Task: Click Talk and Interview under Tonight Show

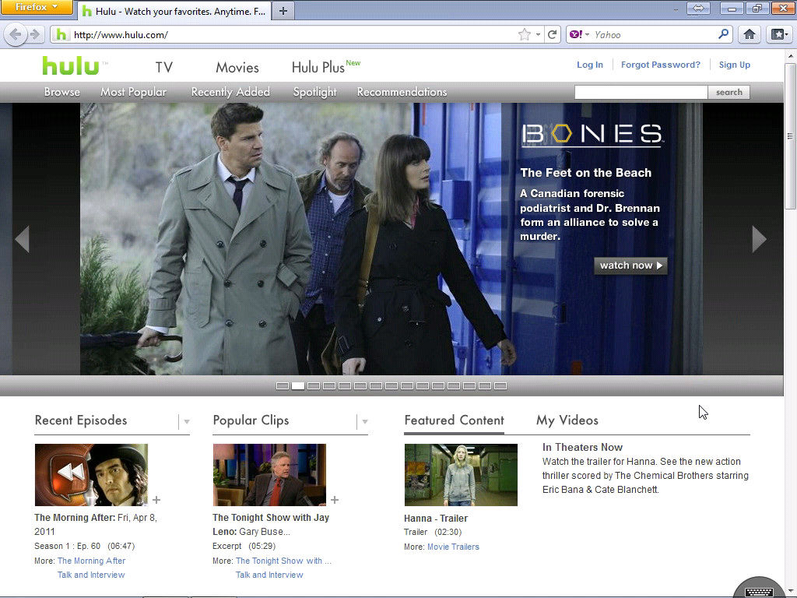Action: 269,575
